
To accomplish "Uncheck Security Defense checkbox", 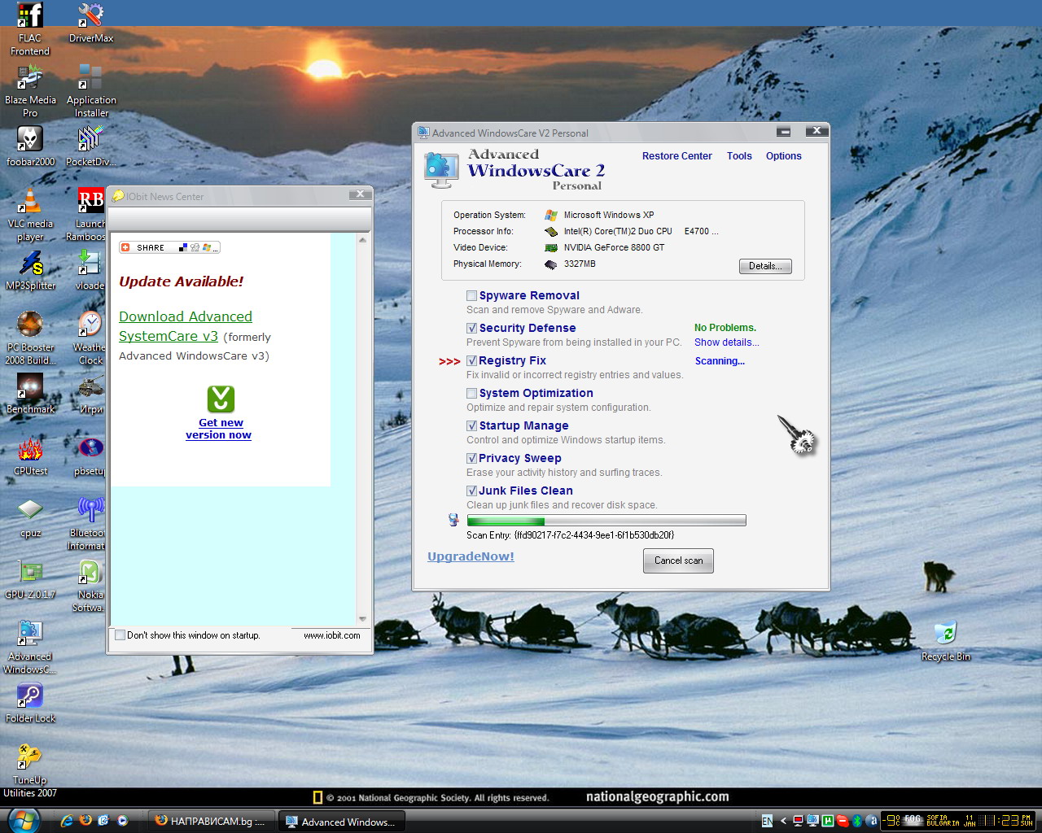I will 471,328.
